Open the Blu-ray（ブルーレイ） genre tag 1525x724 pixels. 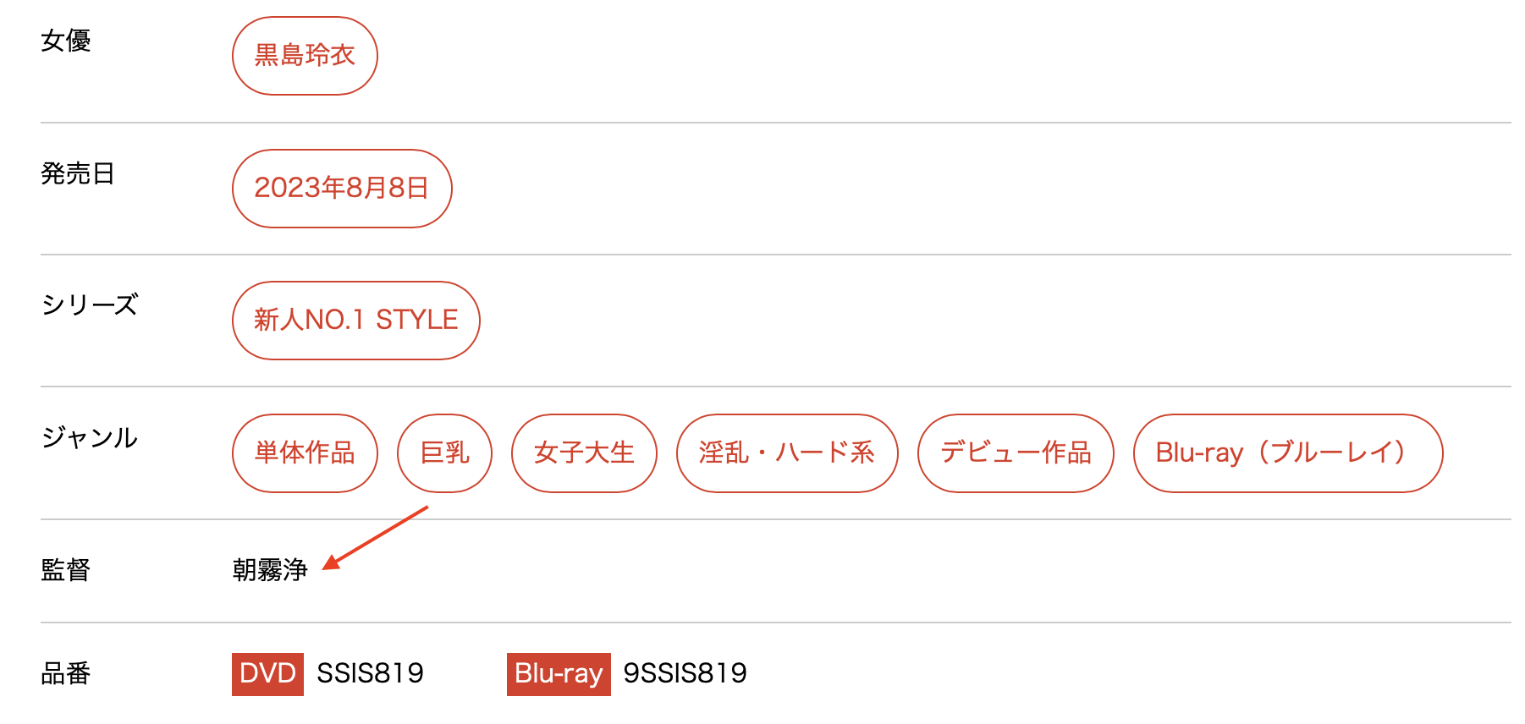(1287, 453)
